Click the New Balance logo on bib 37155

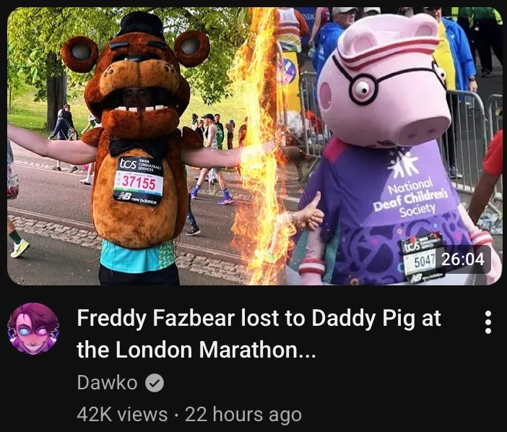click(137, 198)
